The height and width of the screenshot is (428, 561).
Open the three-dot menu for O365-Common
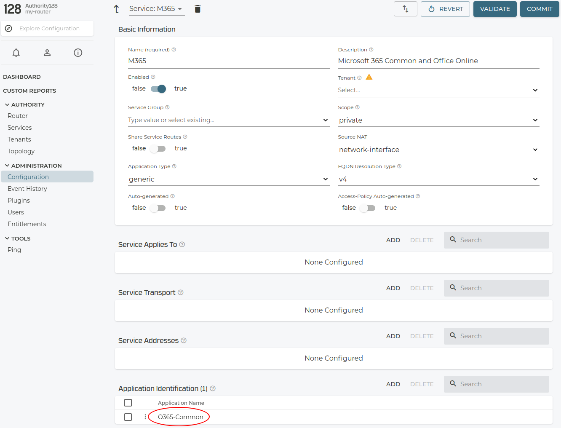(x=145, y=417)
